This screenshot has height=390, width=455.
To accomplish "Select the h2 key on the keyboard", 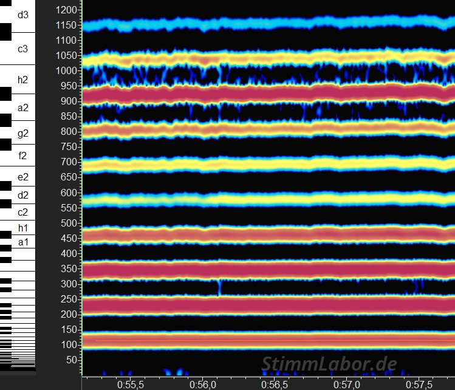I will coord(23,80).
